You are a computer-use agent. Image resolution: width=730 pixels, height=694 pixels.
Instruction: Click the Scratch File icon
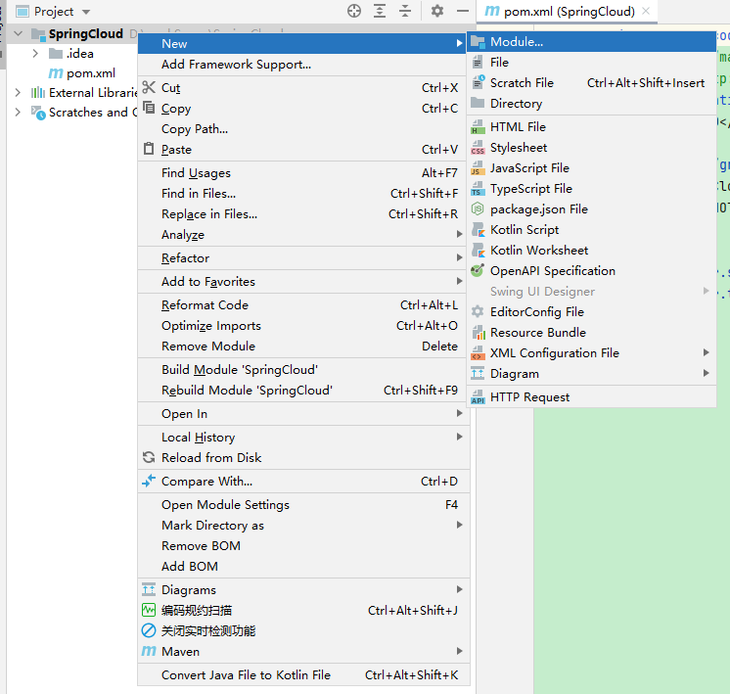(478, 82)
